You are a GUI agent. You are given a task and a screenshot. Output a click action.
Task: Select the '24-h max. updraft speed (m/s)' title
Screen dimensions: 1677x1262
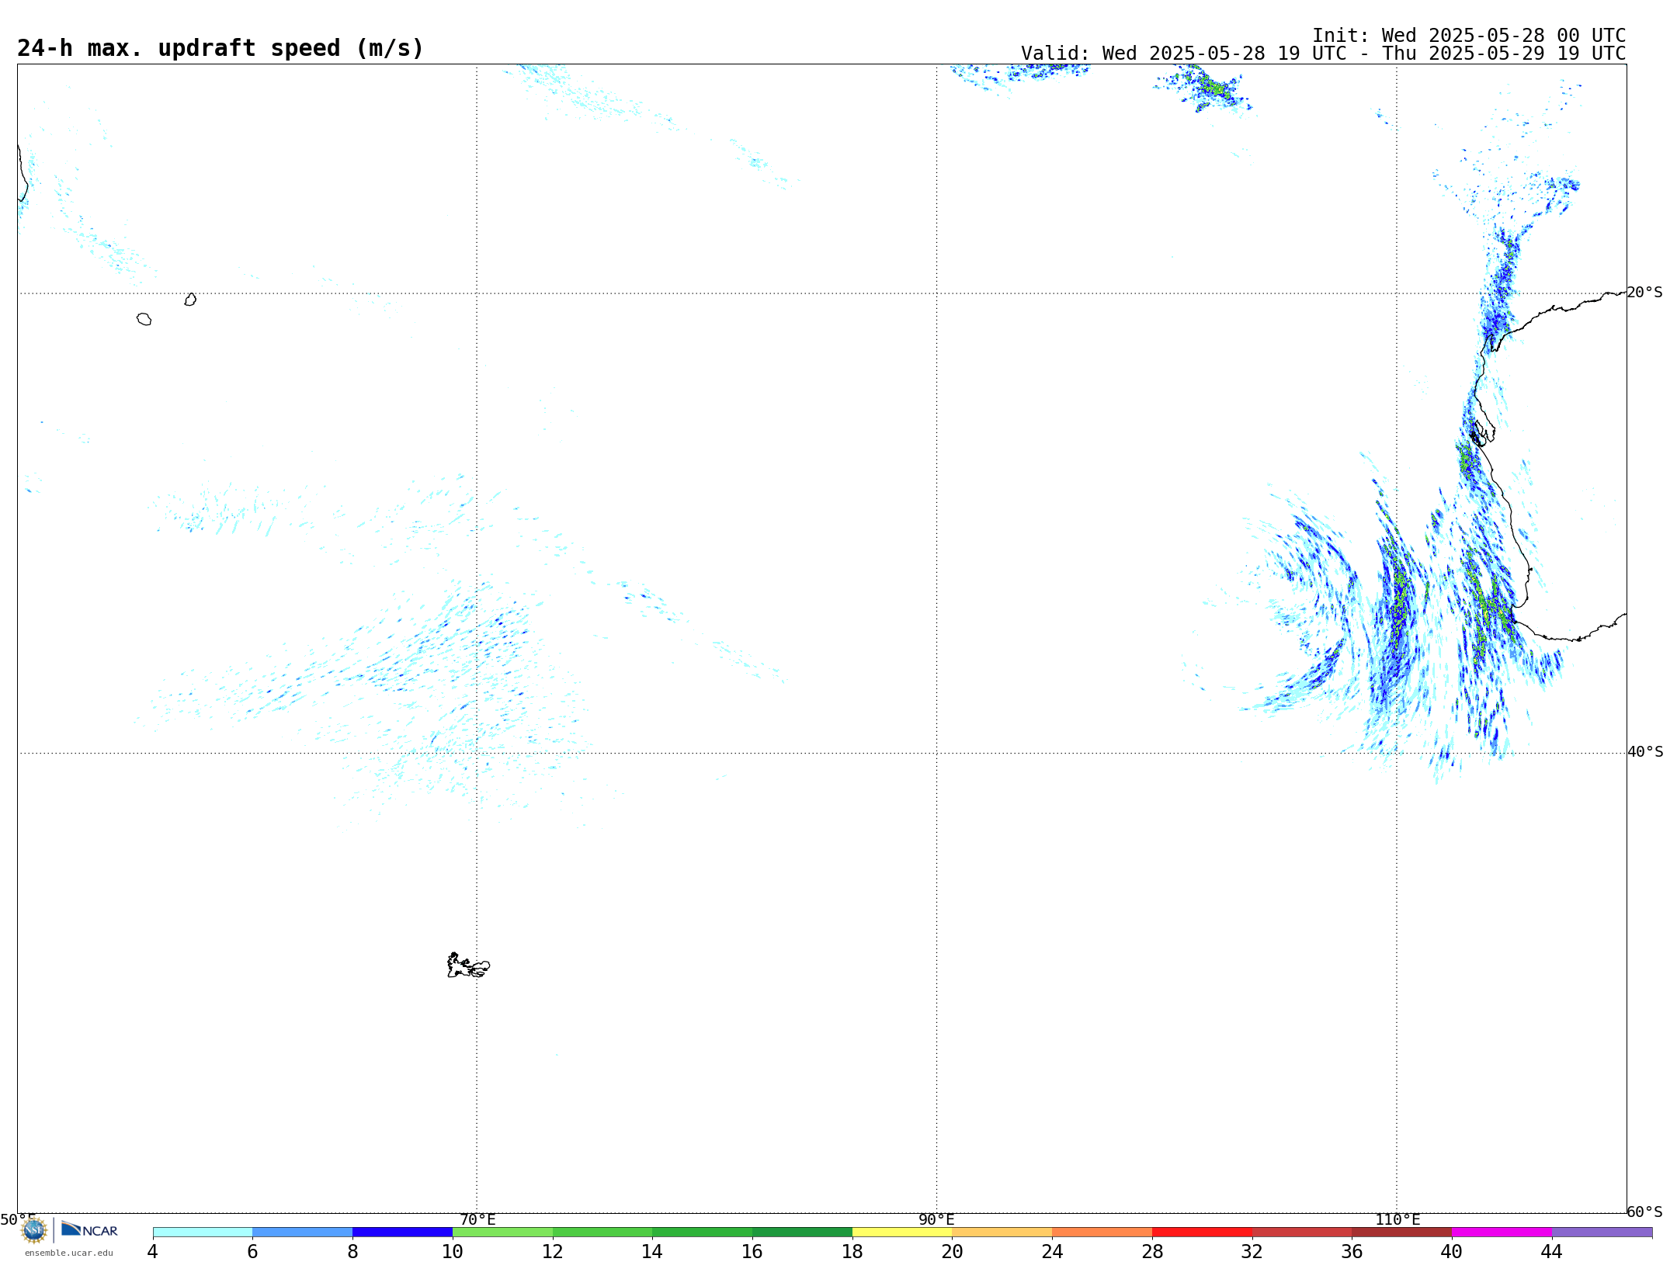click(220, 48)
